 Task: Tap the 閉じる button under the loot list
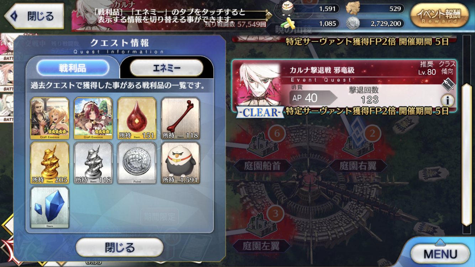click(120, 247)
